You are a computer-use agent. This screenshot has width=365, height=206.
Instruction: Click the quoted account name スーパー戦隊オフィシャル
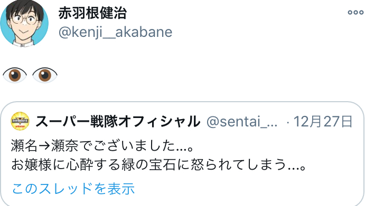118,122
